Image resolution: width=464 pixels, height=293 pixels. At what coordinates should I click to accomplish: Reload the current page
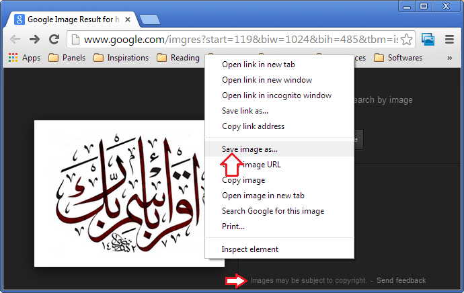point(54,40)
